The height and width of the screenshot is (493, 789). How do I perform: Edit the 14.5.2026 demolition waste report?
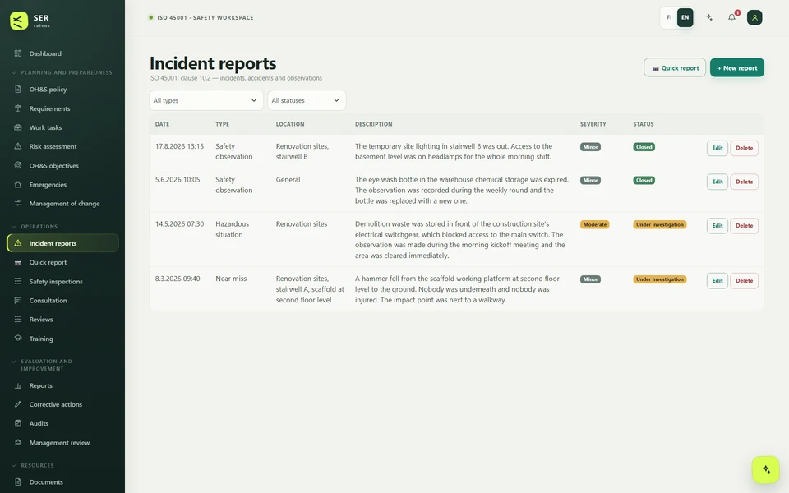pos(717,225)
